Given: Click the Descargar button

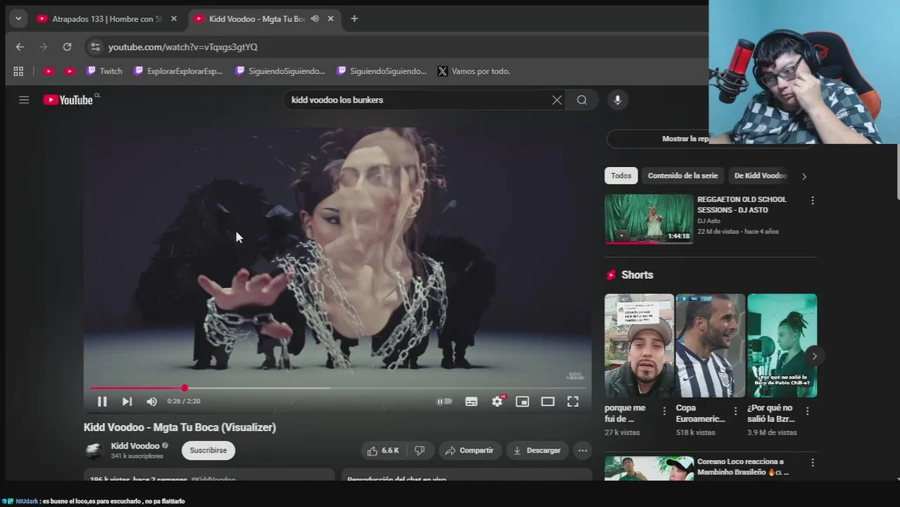Looking at the screenshot, I should [537, 451].
